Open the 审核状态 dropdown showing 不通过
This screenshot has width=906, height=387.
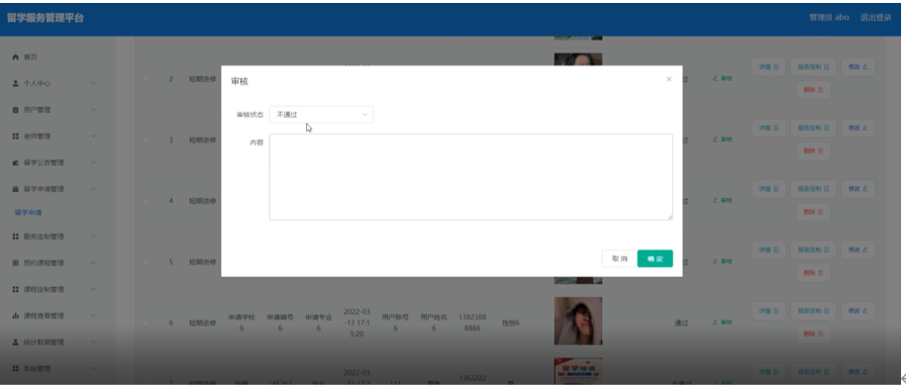tap(321, 115)
